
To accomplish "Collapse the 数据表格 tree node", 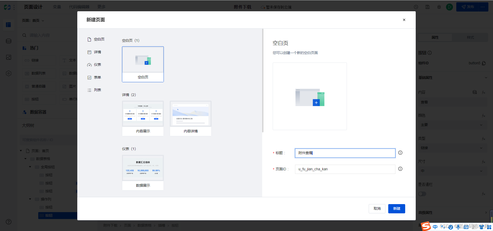I will tap(25, 159).
